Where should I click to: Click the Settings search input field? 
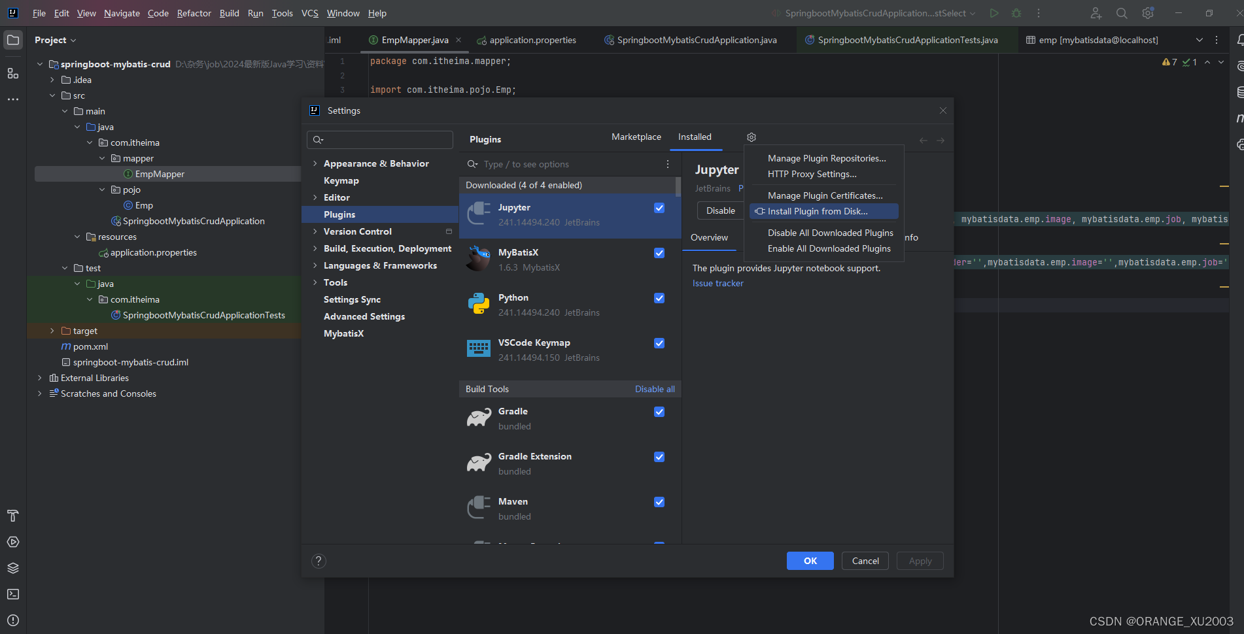coord(380,139)
